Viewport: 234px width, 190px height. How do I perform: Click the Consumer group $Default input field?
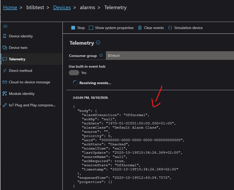pyautogui.click(x=169, y=56)
